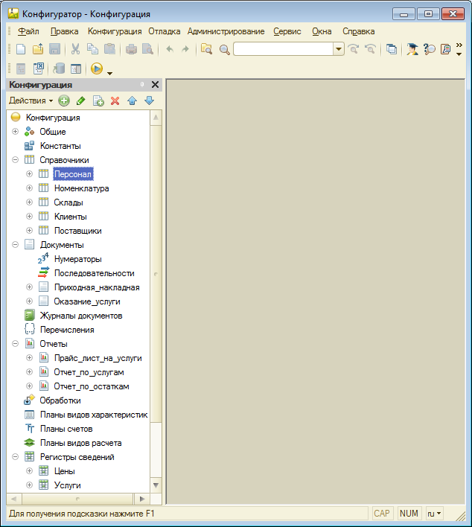Screen dimensions: 472x527
Task: Select the Отчет_по_остаткам report
Action: point(91,386)
